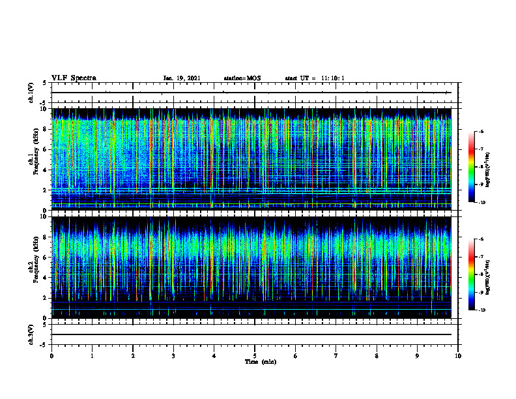Click bottom time-axis tick label "8"

point(377,356)
